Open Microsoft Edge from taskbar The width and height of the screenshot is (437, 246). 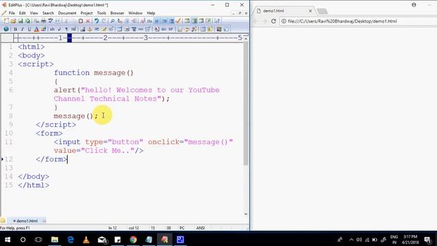(x=70, y=239)
